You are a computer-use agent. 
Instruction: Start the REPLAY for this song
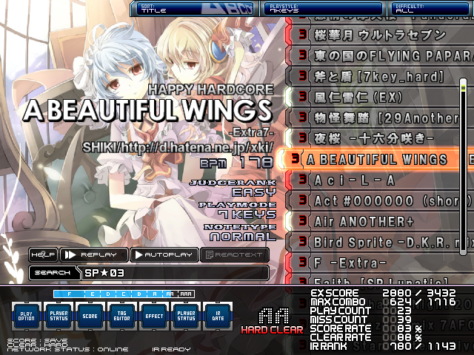(x=94, y=254)
